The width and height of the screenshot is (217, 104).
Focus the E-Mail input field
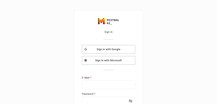coord(108,85)
